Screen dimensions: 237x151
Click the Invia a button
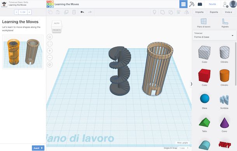(228, 12)
